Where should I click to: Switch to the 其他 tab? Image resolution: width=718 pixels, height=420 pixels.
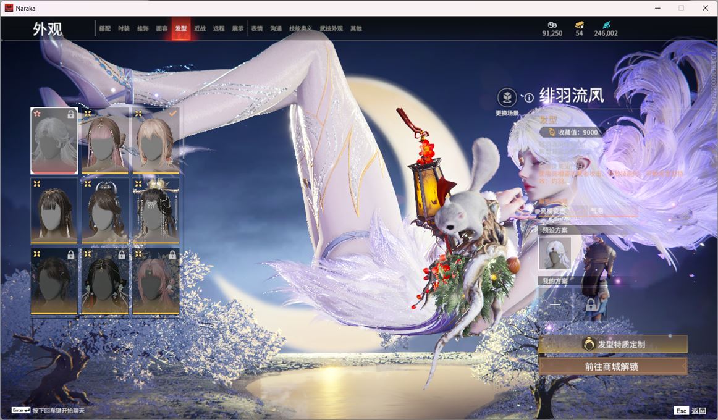[x=356, y=28]
